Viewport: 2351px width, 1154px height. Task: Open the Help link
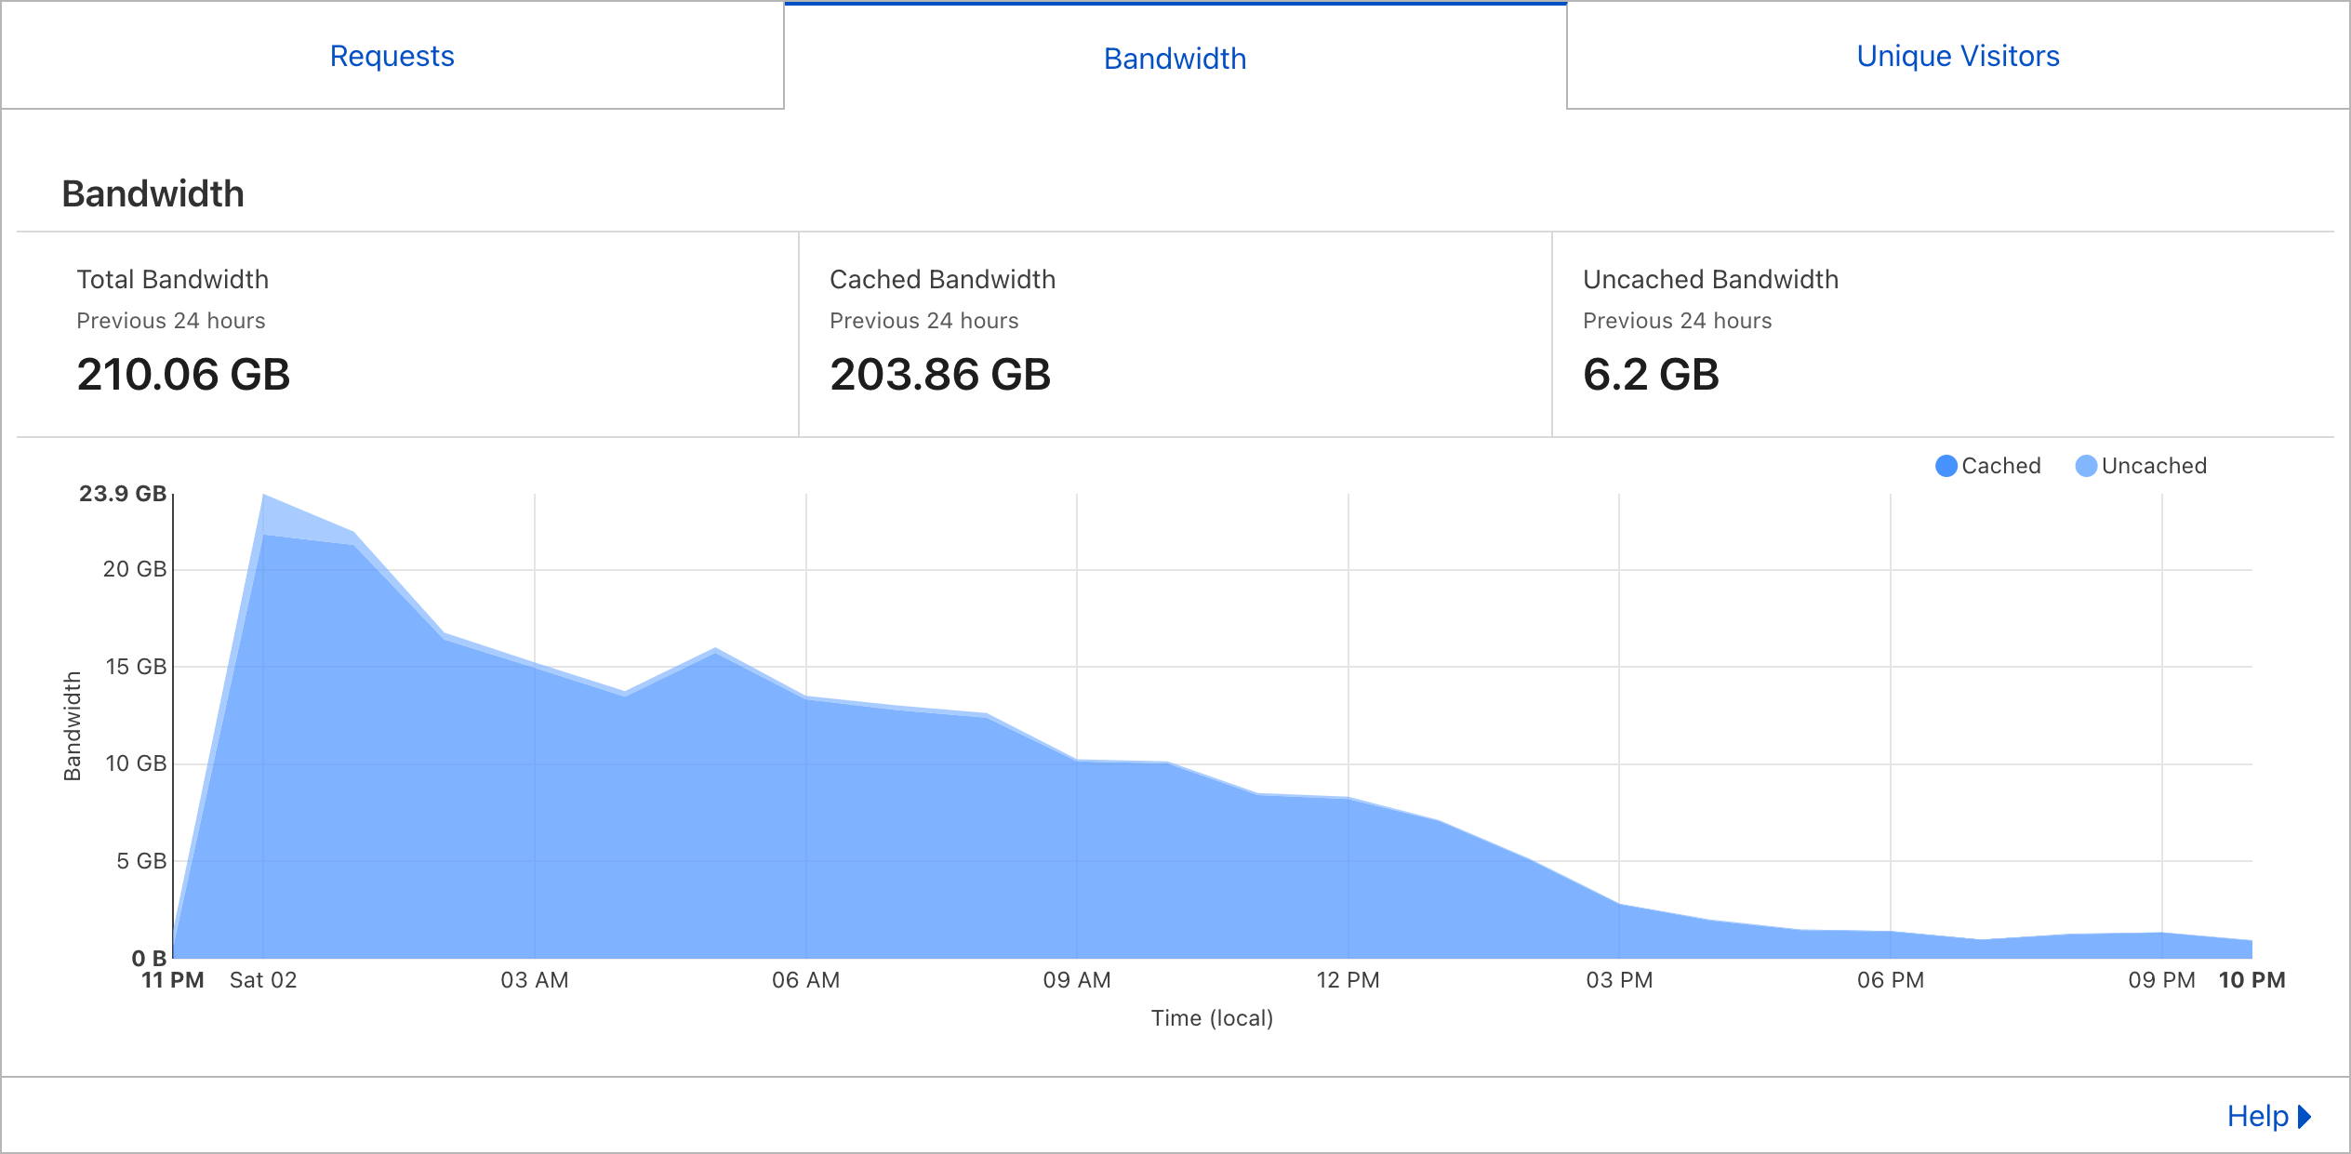2257,1116
